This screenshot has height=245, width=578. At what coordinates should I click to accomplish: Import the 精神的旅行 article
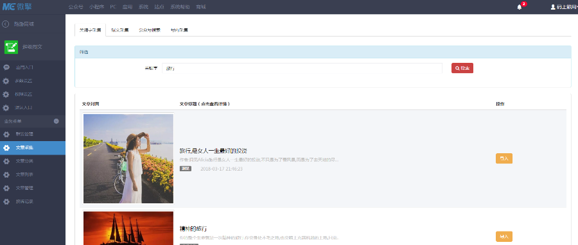pos(504,237)
